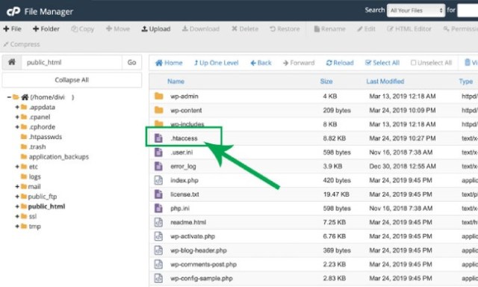The image size is (478, 287).
Task: Open the HTML Editor
Action: 409,29
